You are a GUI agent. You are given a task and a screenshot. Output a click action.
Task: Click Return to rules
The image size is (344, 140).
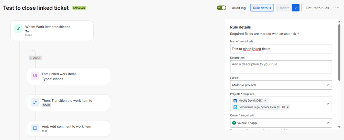[x=317, y=8]
